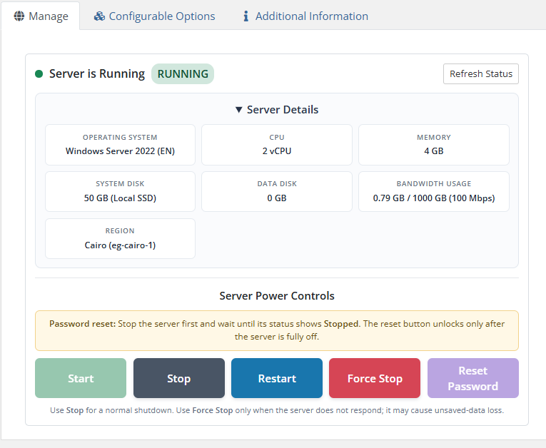Click the cubes icon beside Configurable Options
Image resolution: width=546 pixels, height=448 pixels.
pyautogui.click(x=99, y=16)
